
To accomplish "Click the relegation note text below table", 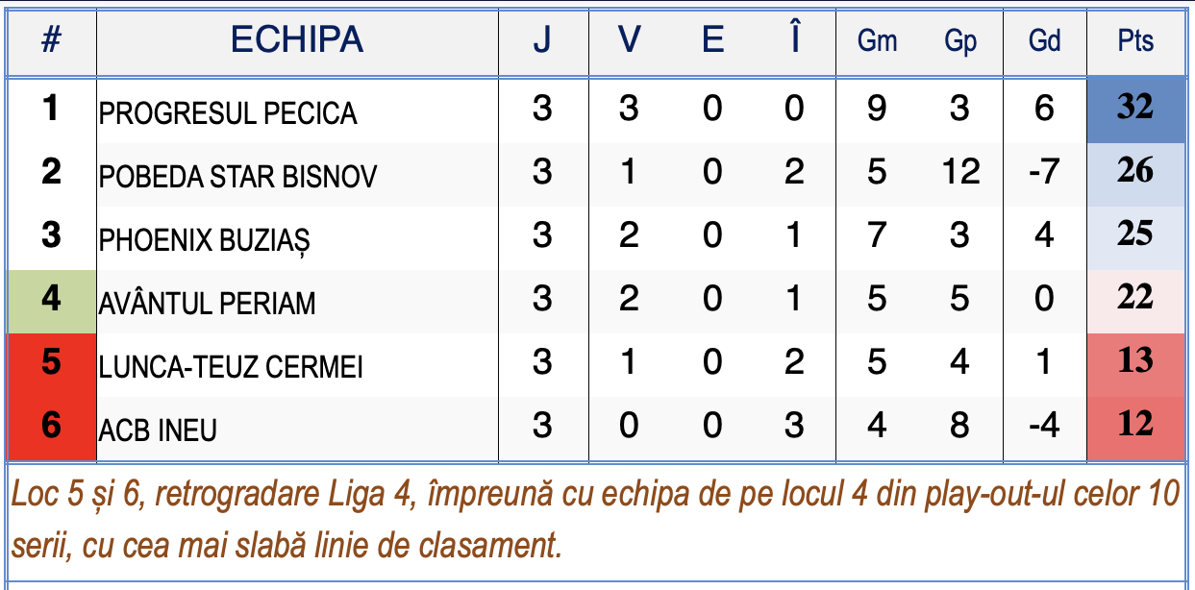I will coord(595,521).
